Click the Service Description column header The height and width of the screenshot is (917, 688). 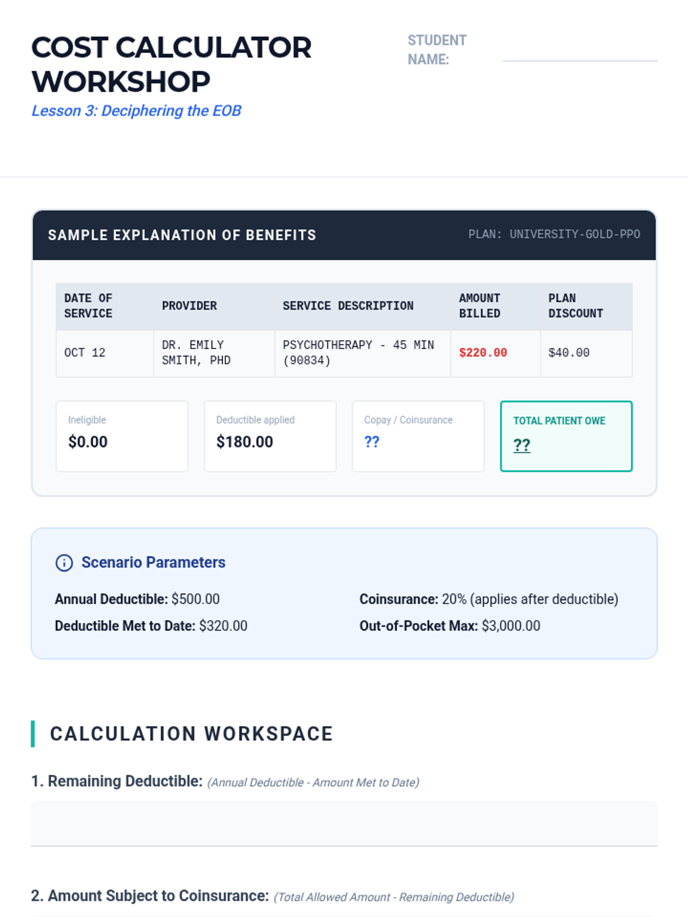[347, 306]
